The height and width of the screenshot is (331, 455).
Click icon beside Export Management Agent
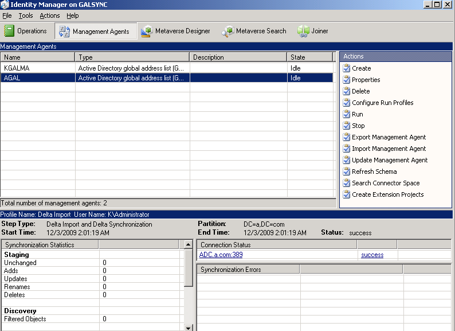point(346,137)
